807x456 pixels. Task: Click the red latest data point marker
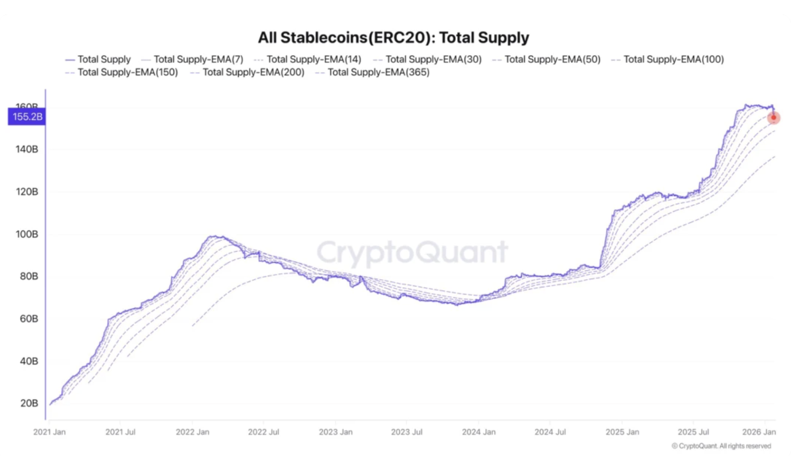pos(774,117)
